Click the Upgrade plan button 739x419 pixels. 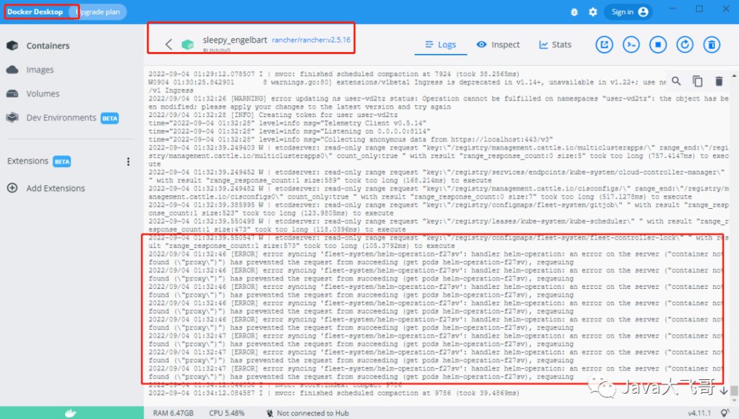[x=99, y=12]
